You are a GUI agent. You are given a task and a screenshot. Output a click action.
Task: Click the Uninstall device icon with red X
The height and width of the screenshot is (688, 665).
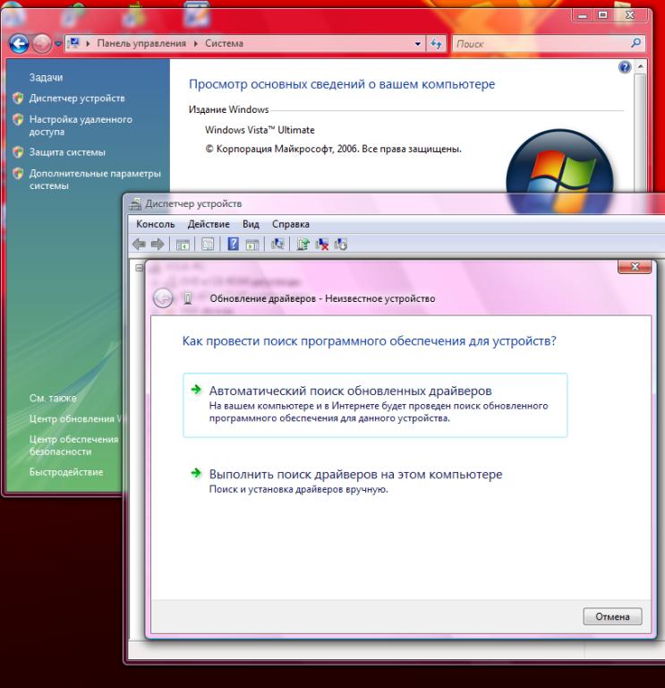coord(322,244)
